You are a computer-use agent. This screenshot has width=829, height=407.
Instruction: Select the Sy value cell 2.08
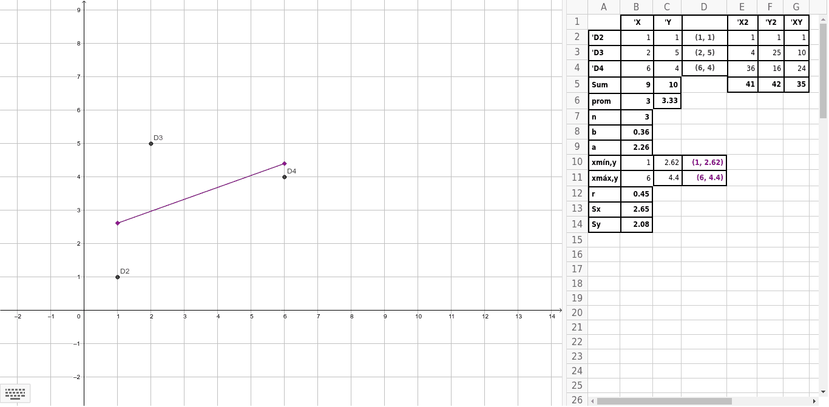[636, 225]
